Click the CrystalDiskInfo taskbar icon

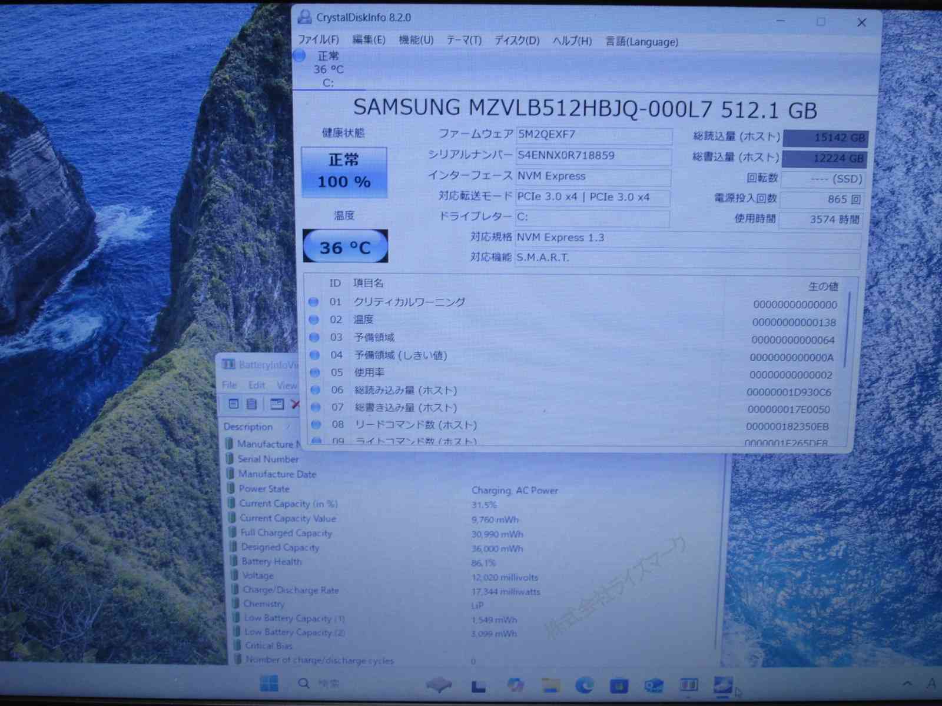pyautogui.click(x=723, y=685)
